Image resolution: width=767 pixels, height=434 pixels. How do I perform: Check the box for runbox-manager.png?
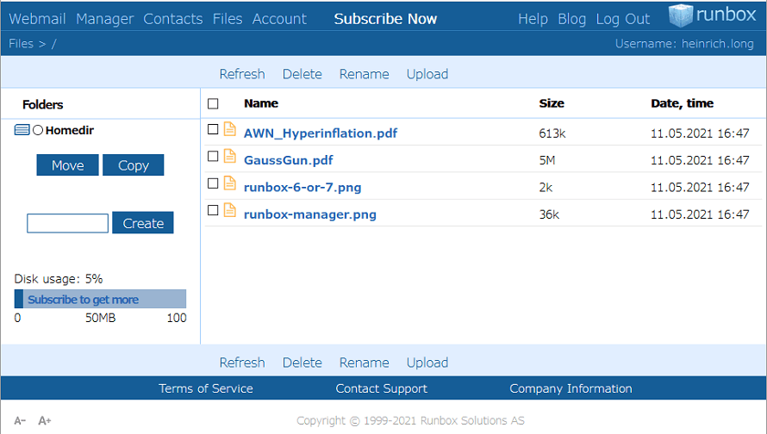(x=213, y=210)
